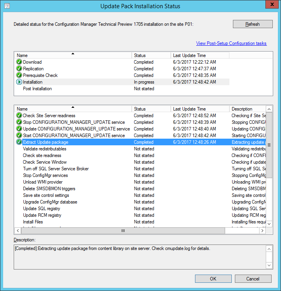
Task: Select Update CONFIGURATION_MANAGER_UPDATE service row
Action: point(140,129)
